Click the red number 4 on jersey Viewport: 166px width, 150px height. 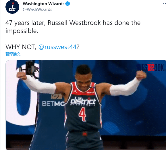tap(82, 114)
